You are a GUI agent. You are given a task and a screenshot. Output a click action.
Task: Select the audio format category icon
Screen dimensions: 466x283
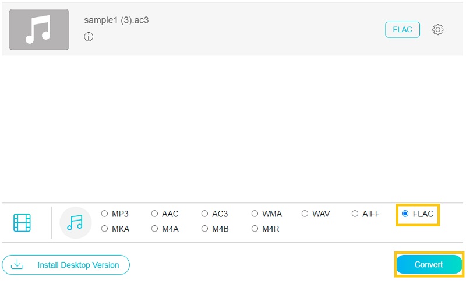click(x=75, y=222)
